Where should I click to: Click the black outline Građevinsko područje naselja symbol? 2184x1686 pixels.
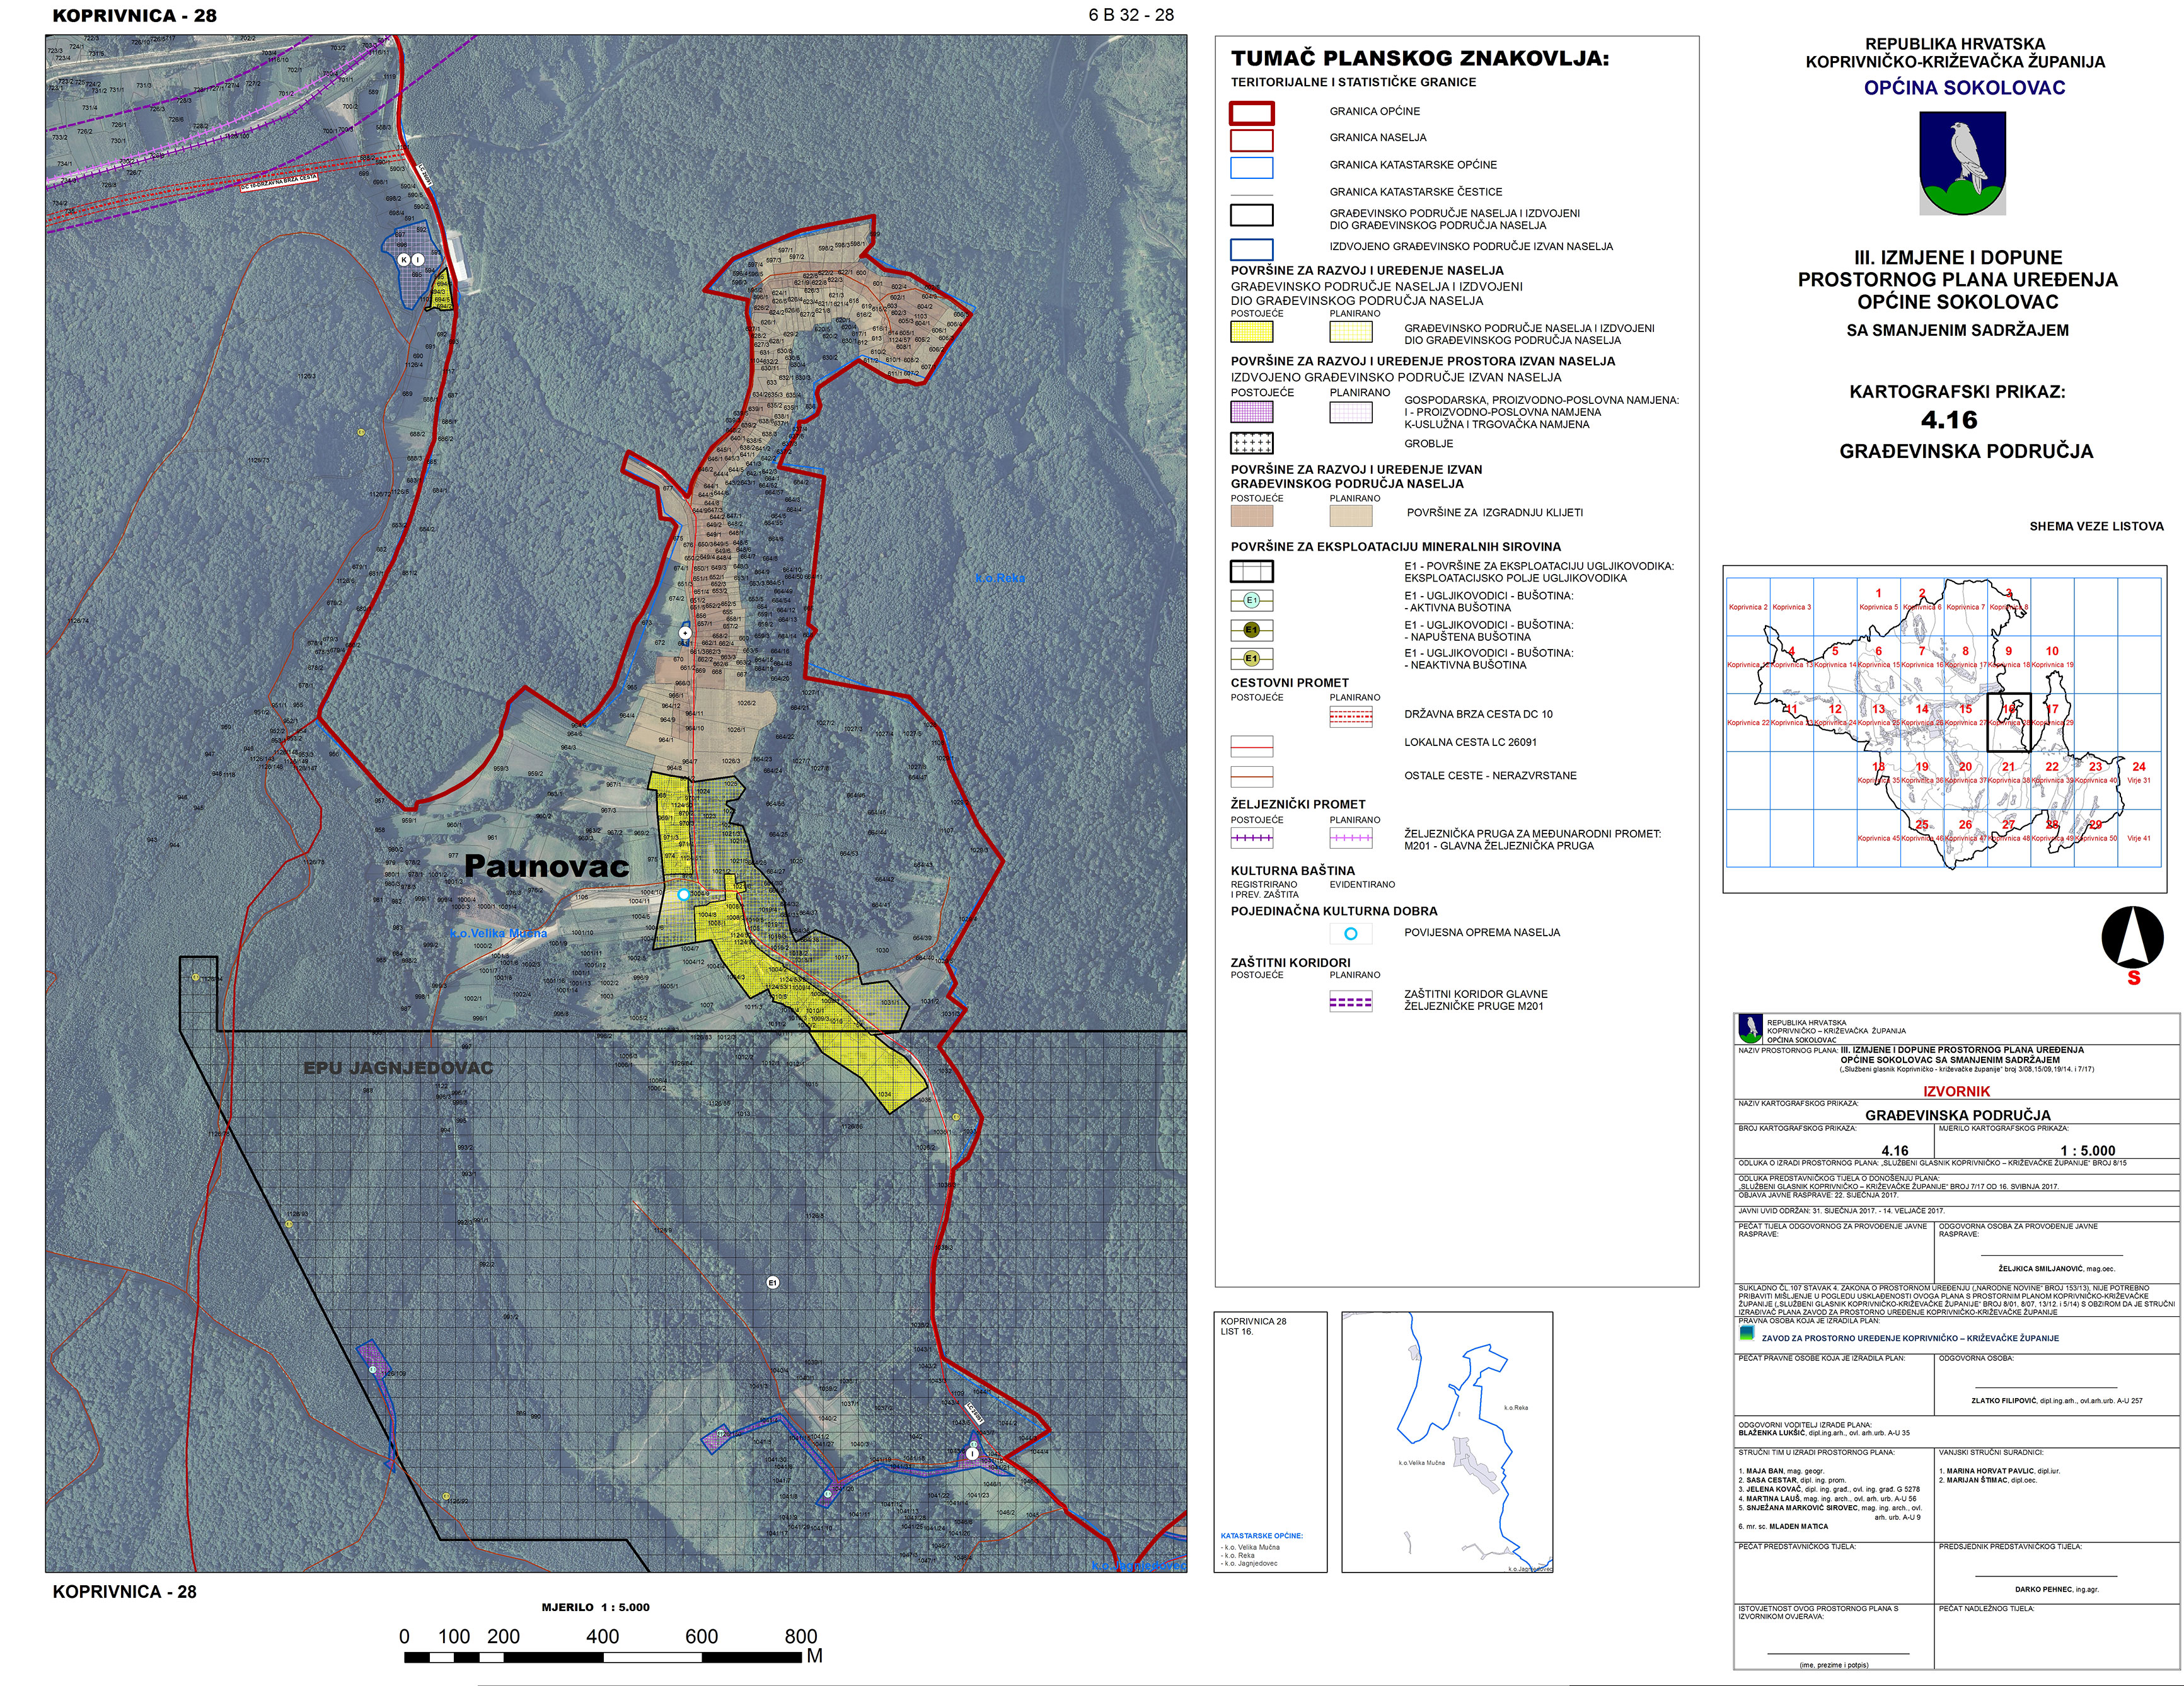coord(1251,215)
